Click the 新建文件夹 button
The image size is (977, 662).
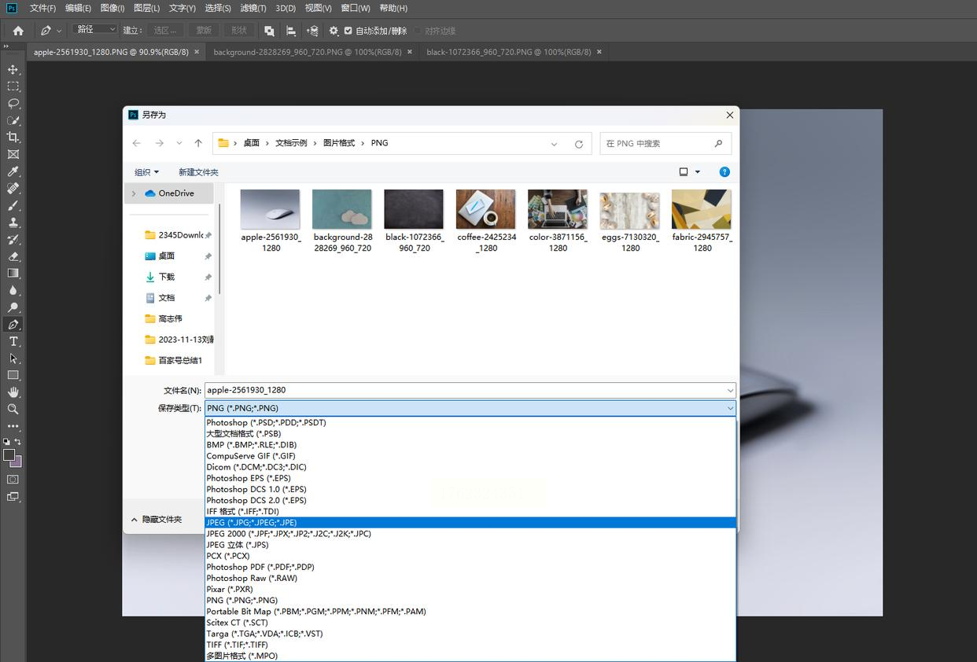198,172
